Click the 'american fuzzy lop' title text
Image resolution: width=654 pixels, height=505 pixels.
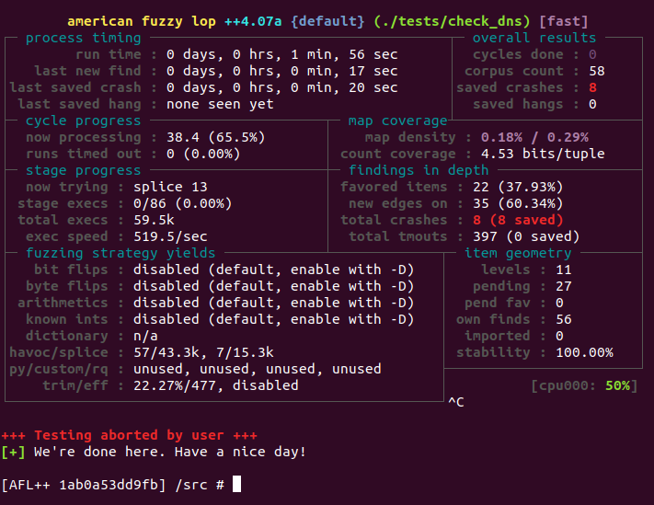[142, 21]
